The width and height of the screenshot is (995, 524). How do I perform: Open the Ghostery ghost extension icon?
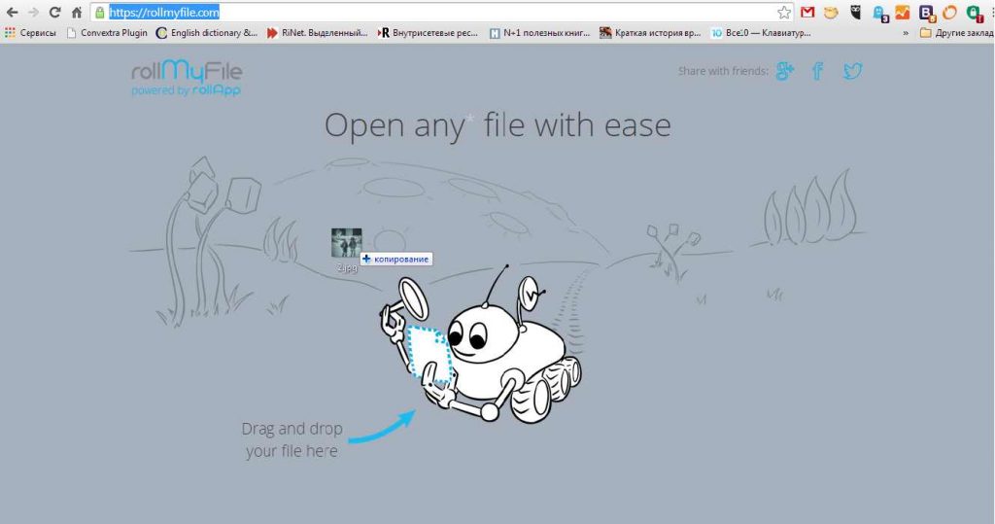(x=880, y=13)
